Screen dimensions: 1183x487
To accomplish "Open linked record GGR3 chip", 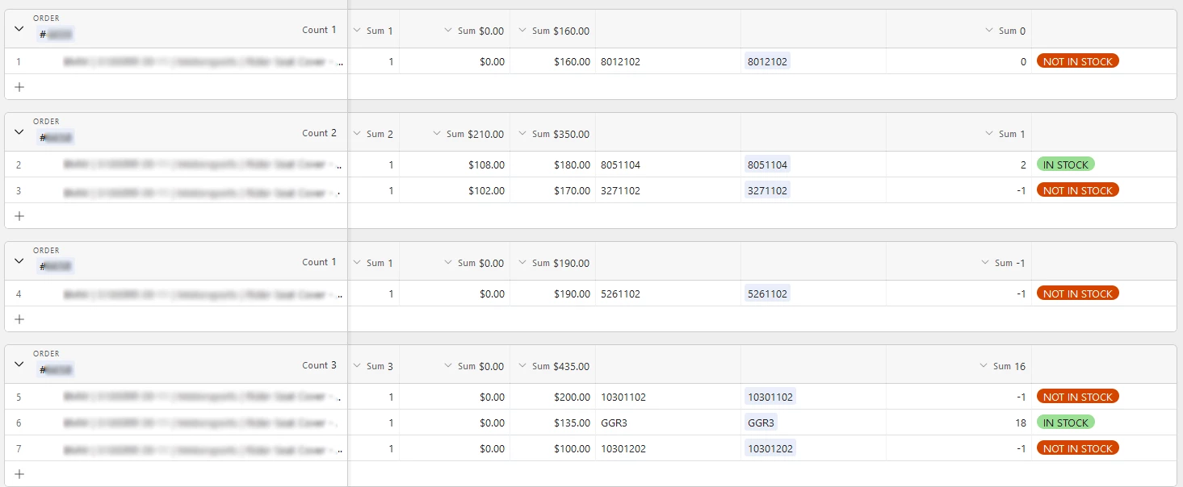I will 762,422.
